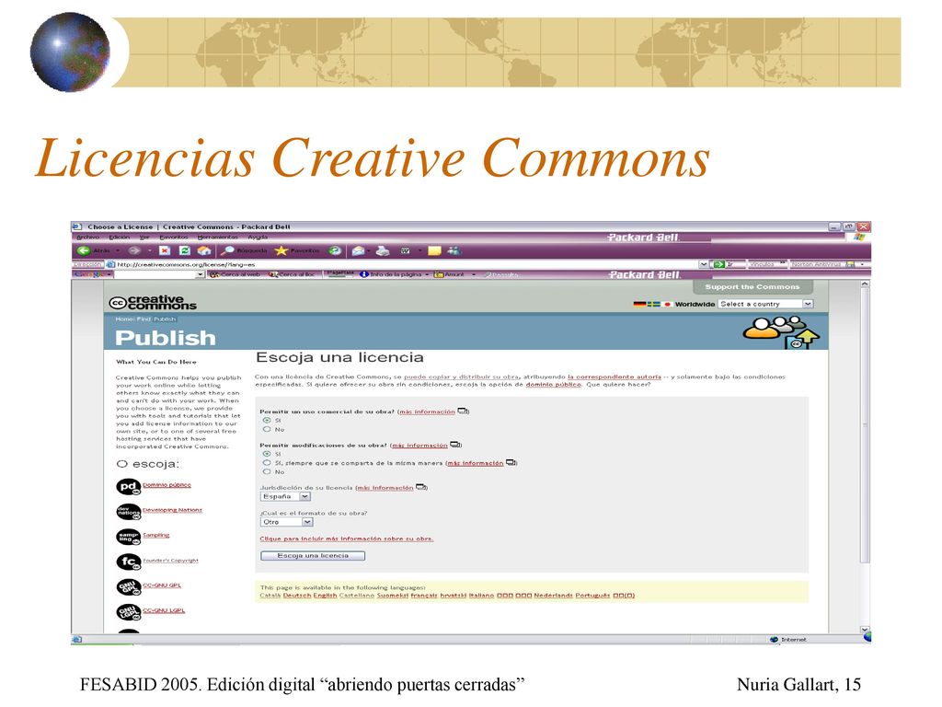Click the 'Escoja una licencia' button
The width and height of the screenshot is (942, 707).
(x=313, y=555)
